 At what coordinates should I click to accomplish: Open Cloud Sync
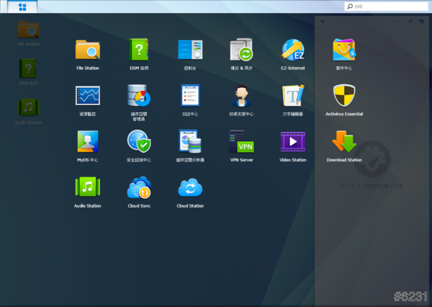tap(139, 187)
